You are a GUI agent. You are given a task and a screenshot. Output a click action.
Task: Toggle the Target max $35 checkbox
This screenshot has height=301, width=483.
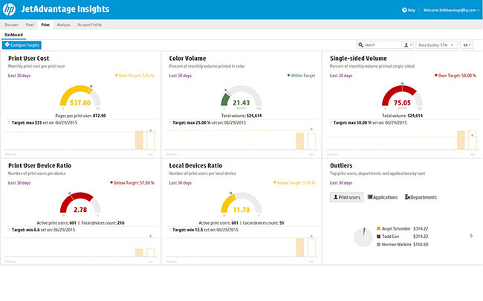pyautogui.click(x=9, y=122)
